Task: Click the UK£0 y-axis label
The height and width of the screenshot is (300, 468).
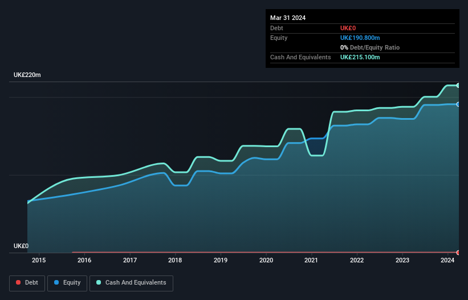Action: [x=21, y=246]
